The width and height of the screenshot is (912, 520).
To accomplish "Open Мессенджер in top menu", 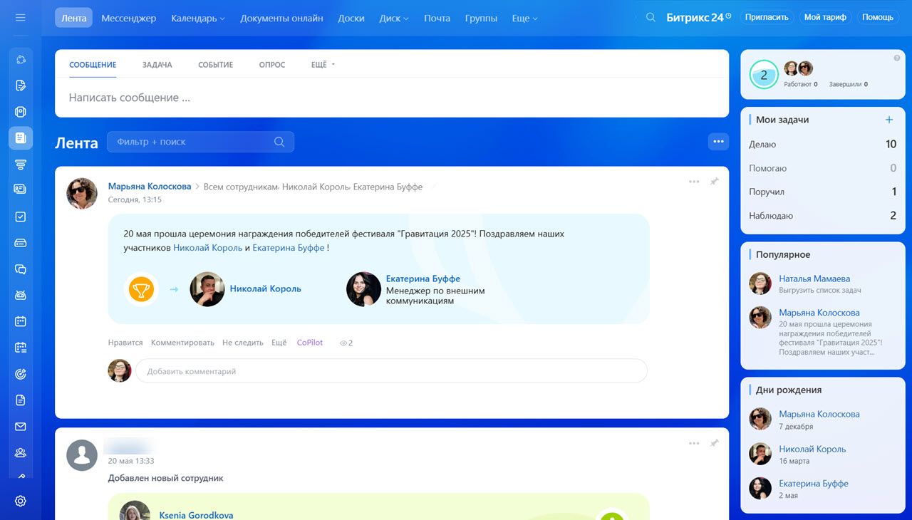I will point(128,19).
